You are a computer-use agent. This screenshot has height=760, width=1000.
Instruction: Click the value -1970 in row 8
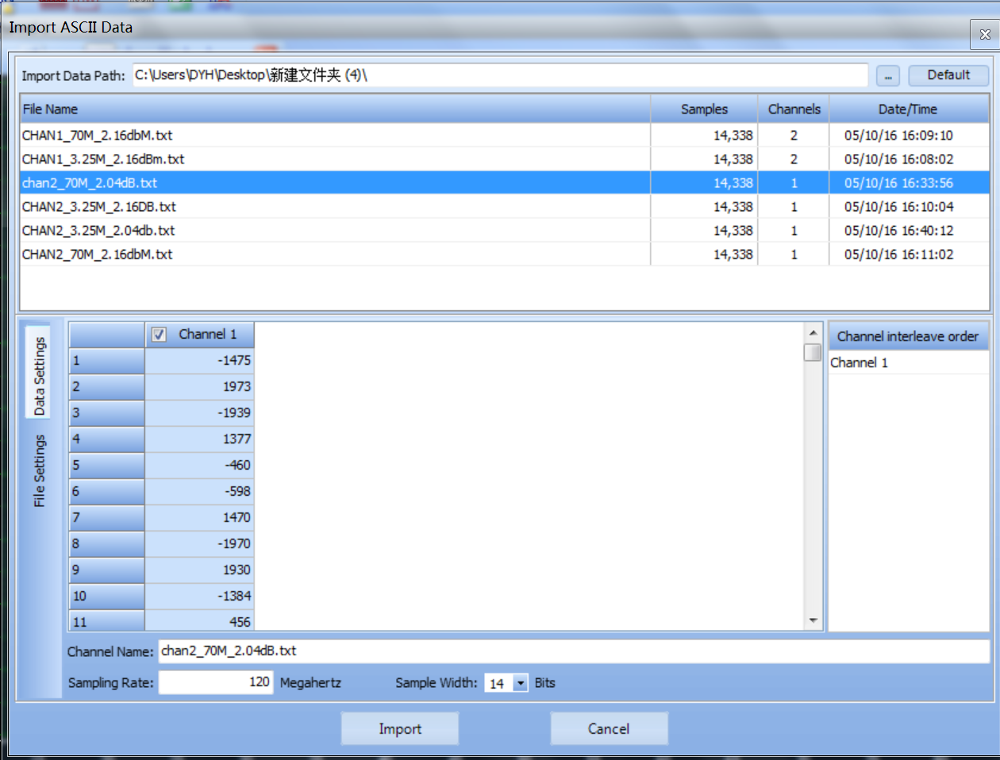[x=200, y=544]
